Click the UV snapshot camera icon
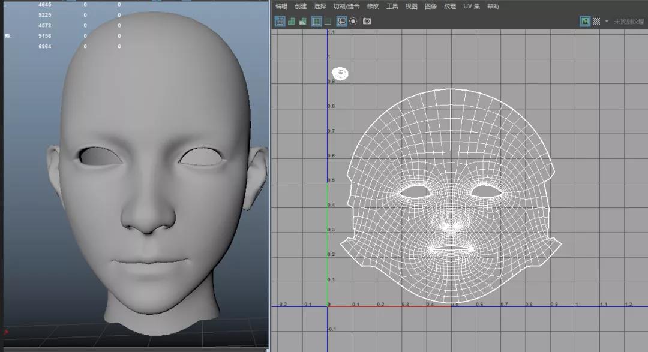Image resolution: width=648 pixels, height=352 pixels. [x=367, y=21]
